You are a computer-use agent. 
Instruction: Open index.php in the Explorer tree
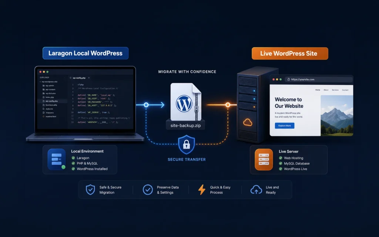(48, 97)
